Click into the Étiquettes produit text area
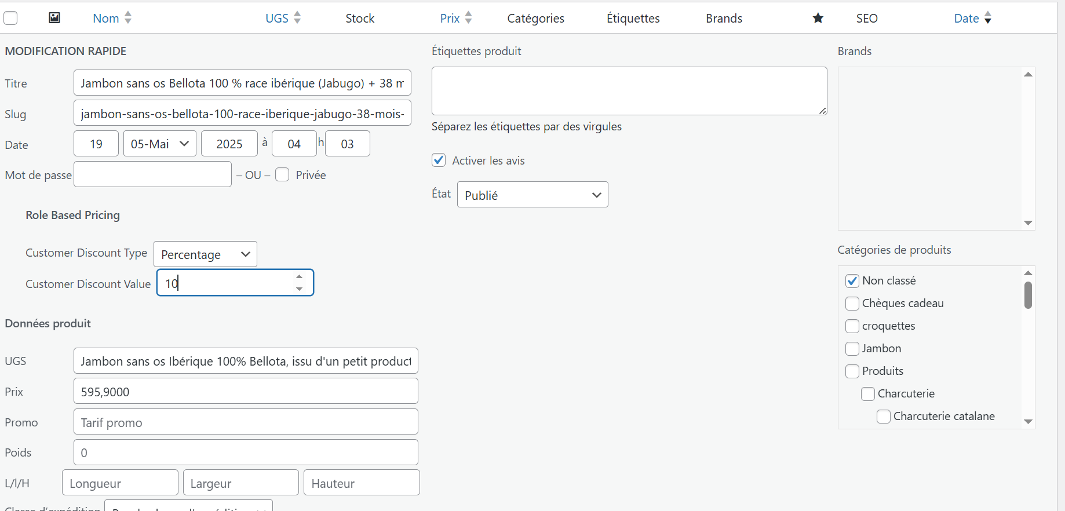This screenshot has width=1065, height=511. tap(629, 91)
